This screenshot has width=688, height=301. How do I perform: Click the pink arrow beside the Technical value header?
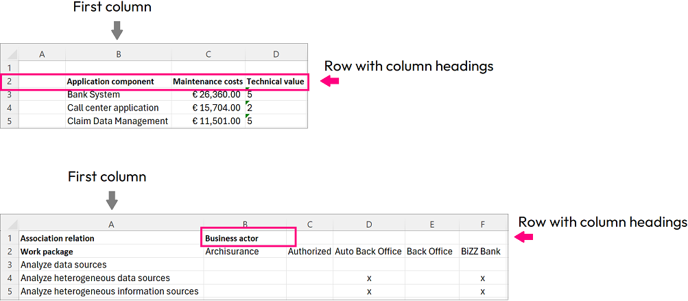click(331, 82)
